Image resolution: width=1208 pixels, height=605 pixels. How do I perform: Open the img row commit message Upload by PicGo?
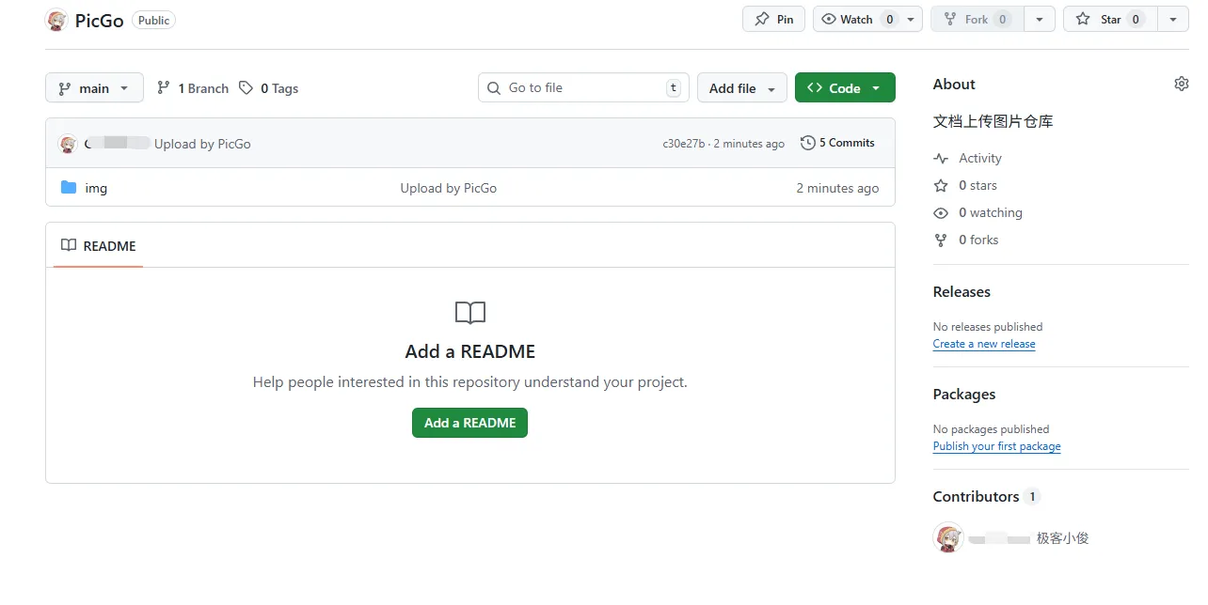click(448, 188)
